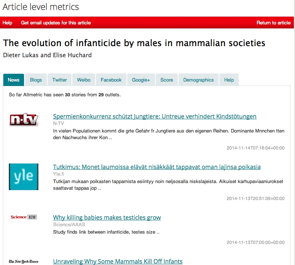Image resolution: width=295 pixels, height=265 pixels.
Task: Open the Spermienkonkurrenz schützt Jungtiere story
Action: coord(155,116)
